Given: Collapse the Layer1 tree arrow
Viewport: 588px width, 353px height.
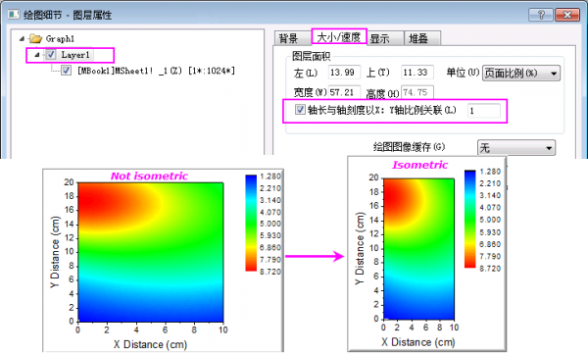Looking at the screenshot, I should coord(37,55).
